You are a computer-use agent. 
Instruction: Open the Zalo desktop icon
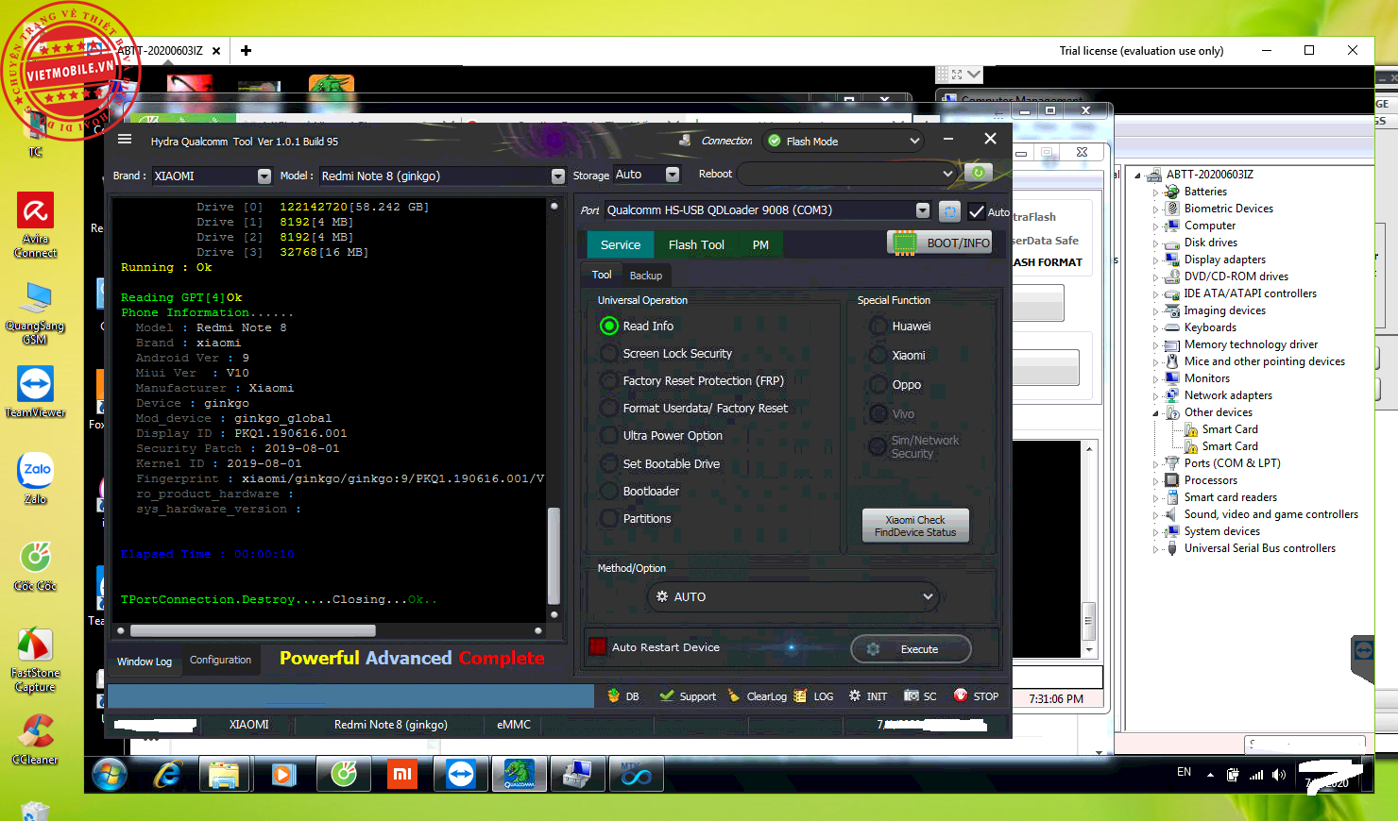(x=35, y=478)
